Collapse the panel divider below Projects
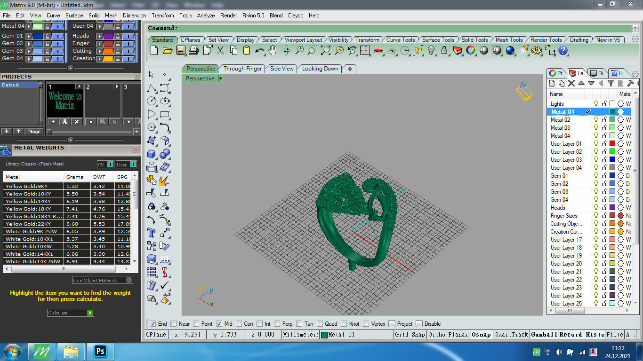This screenshot has width=643, height=361. coord(71,140)
